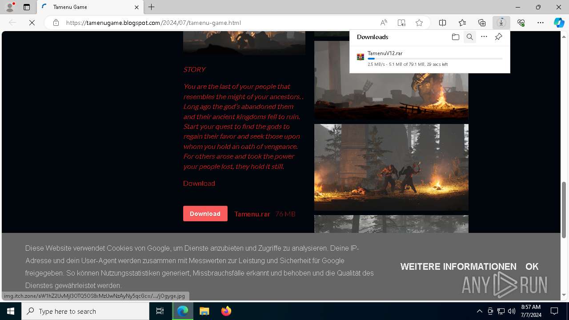Open the downloads folder
The height and width of the screenshot is (320, 569).
click(x=455, y=37)
